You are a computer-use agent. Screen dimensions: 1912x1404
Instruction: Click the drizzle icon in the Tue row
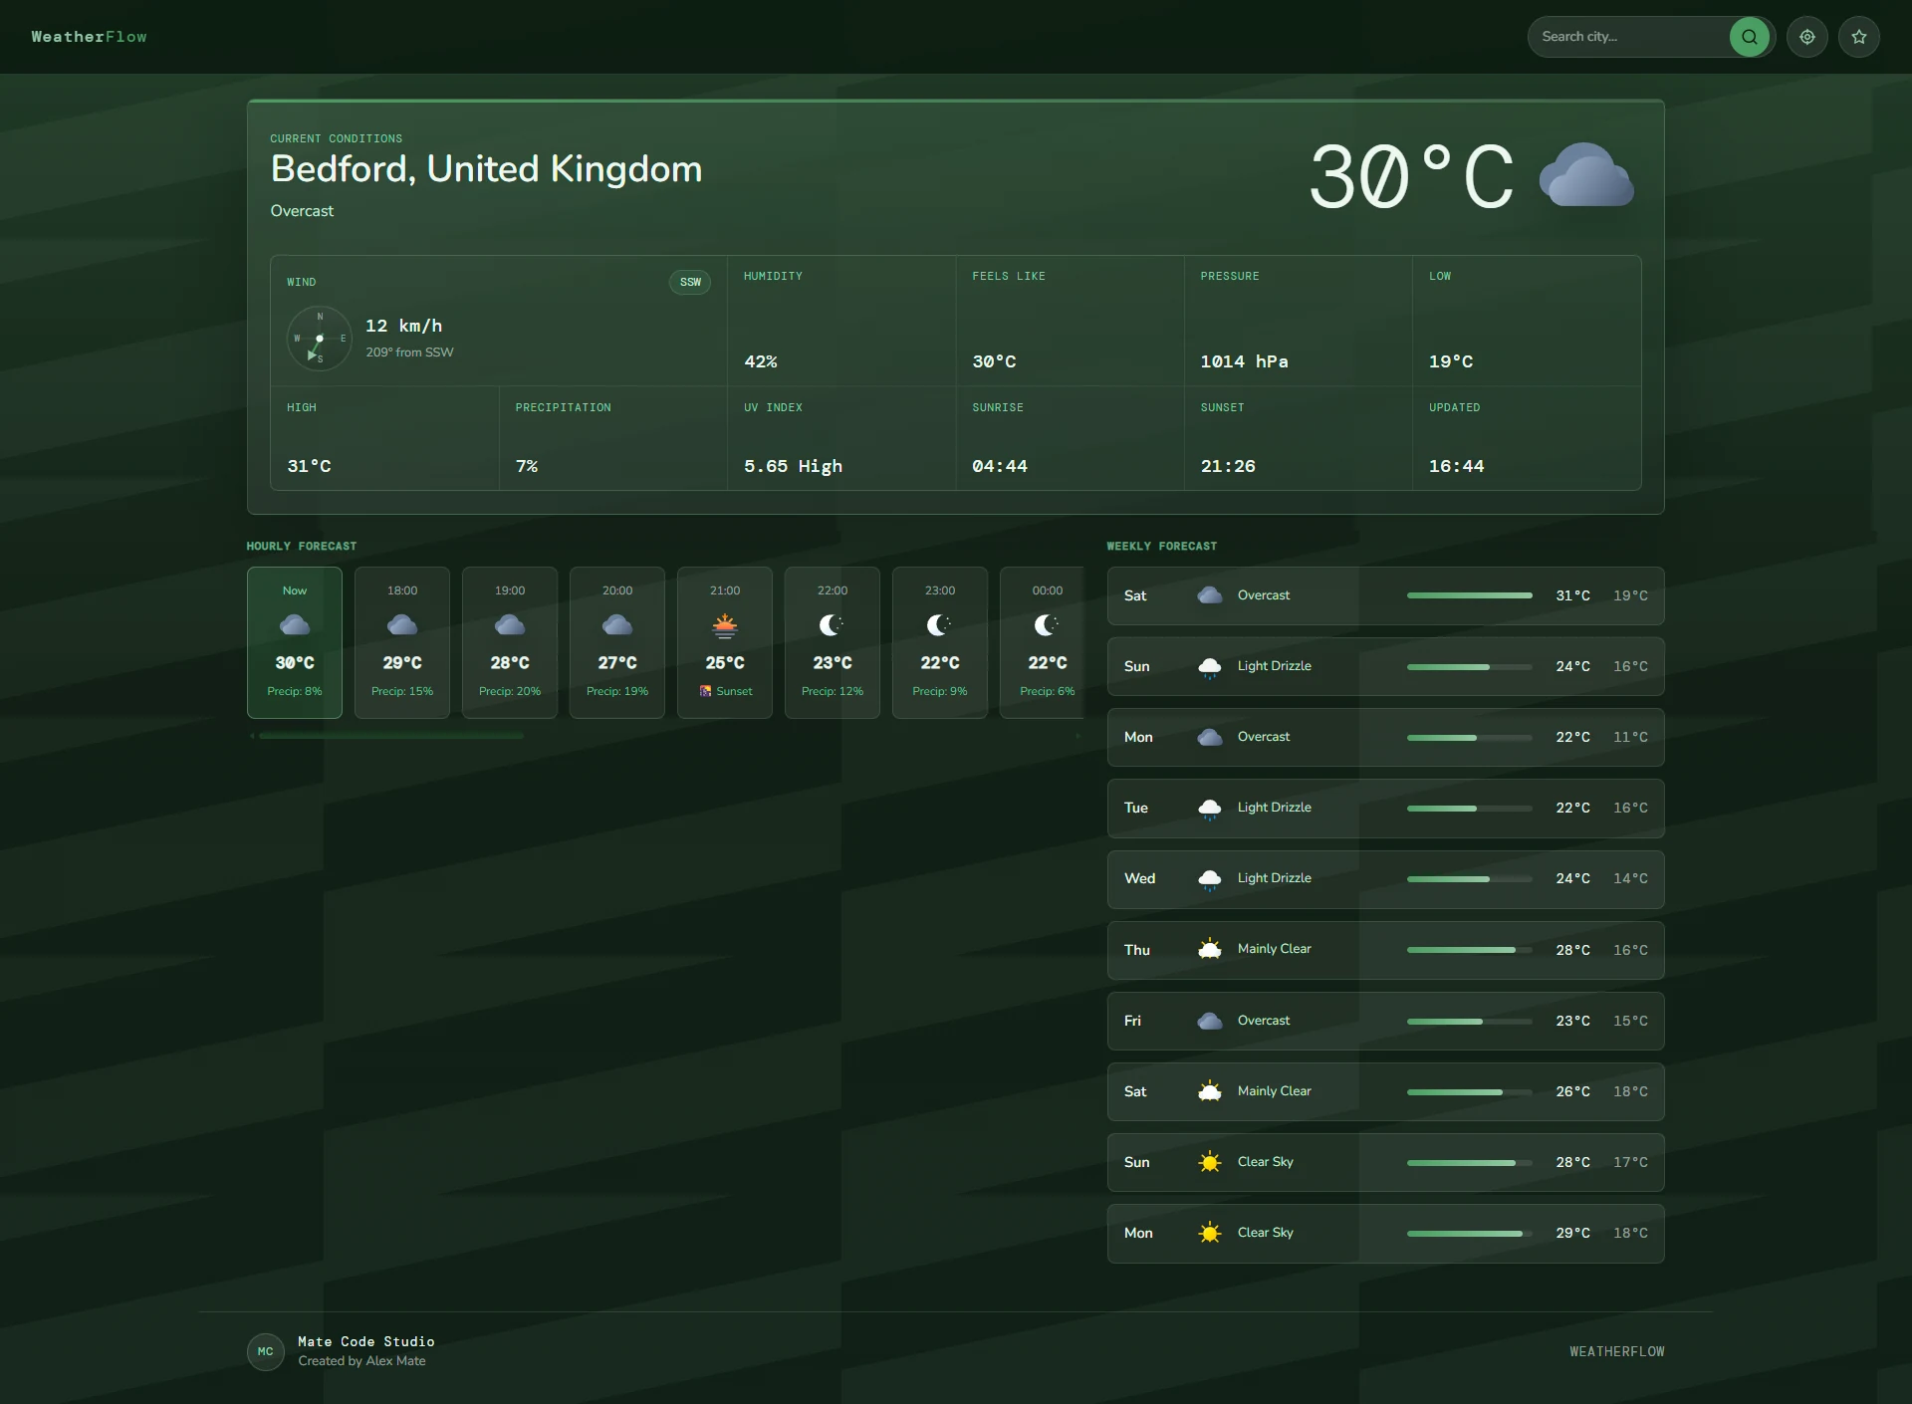tap(1210, 809)
